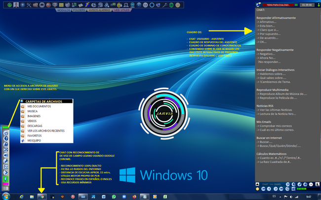The image size is (321, 200).
Task: Click the blue ring Cortana-style icon
Action: (152, 5)
